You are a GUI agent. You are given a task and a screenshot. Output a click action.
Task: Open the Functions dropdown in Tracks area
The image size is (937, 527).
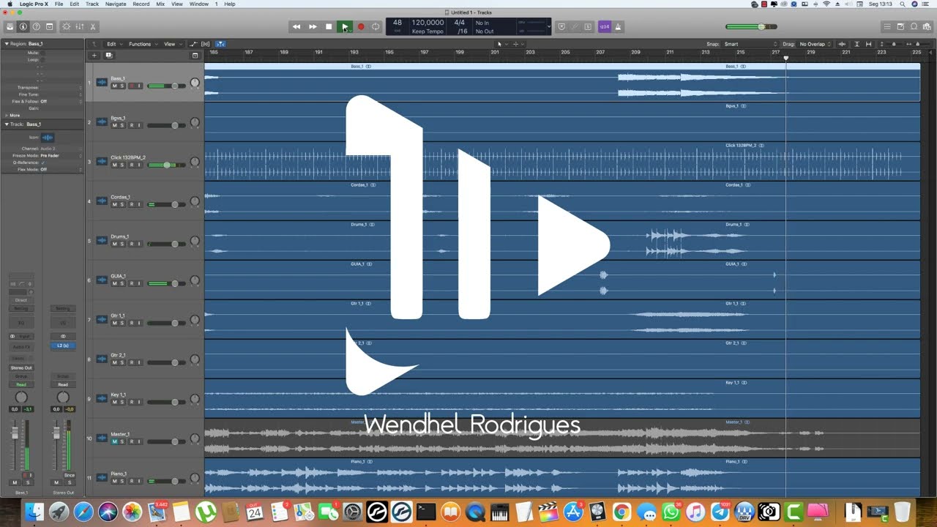142,44
